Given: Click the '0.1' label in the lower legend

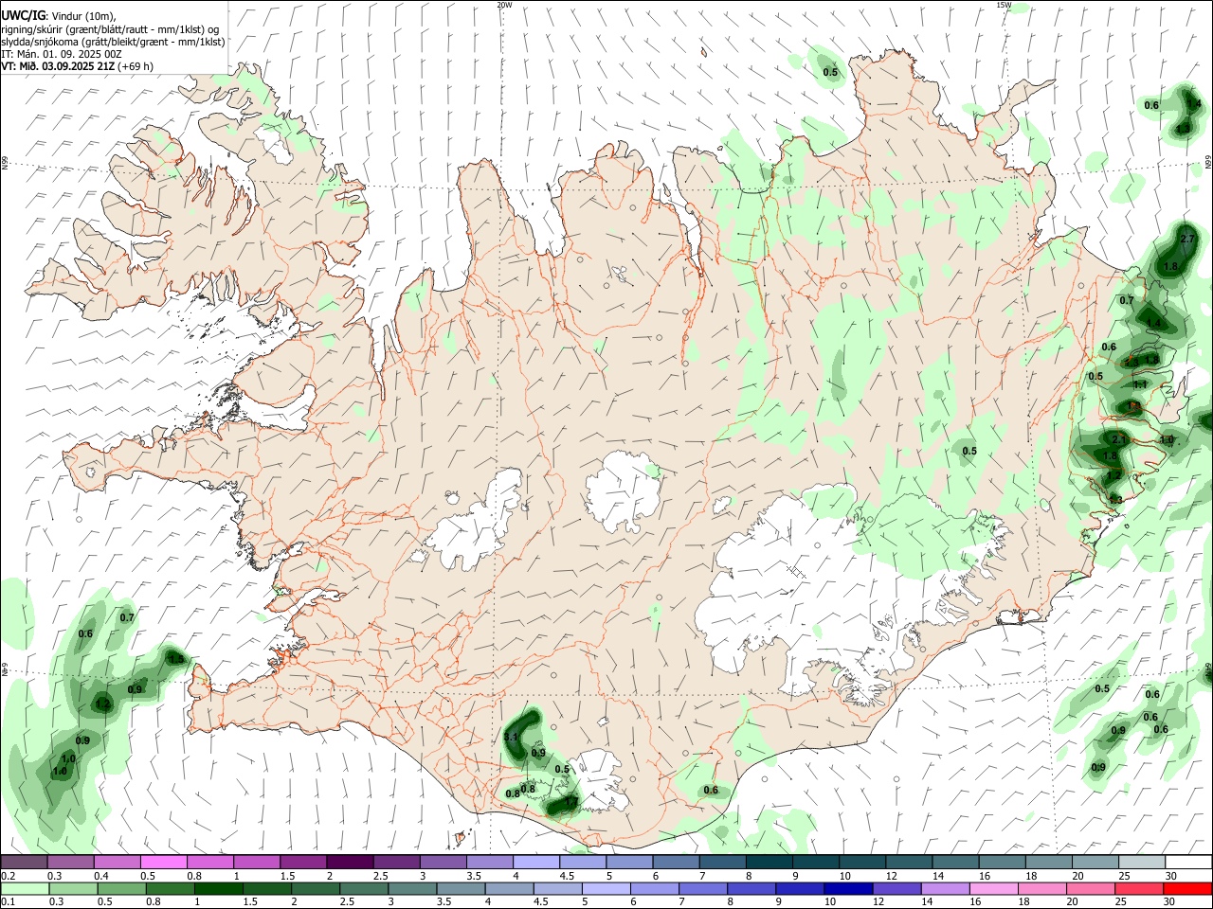Looking at the screenshot, I should click(9, 902).
